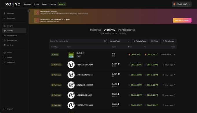Click the Migrate to XOXNO button
Viewport: 197px width, 113px height.
coord(182,20)
